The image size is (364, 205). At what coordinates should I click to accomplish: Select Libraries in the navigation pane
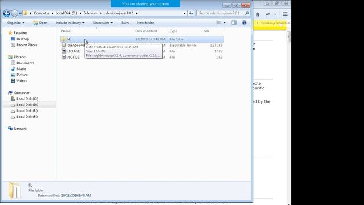click(20, 57)
